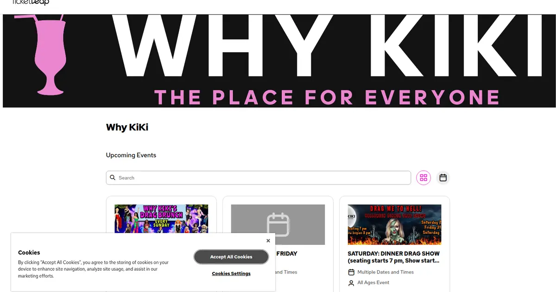Accept All Cookies

point(231,257)
